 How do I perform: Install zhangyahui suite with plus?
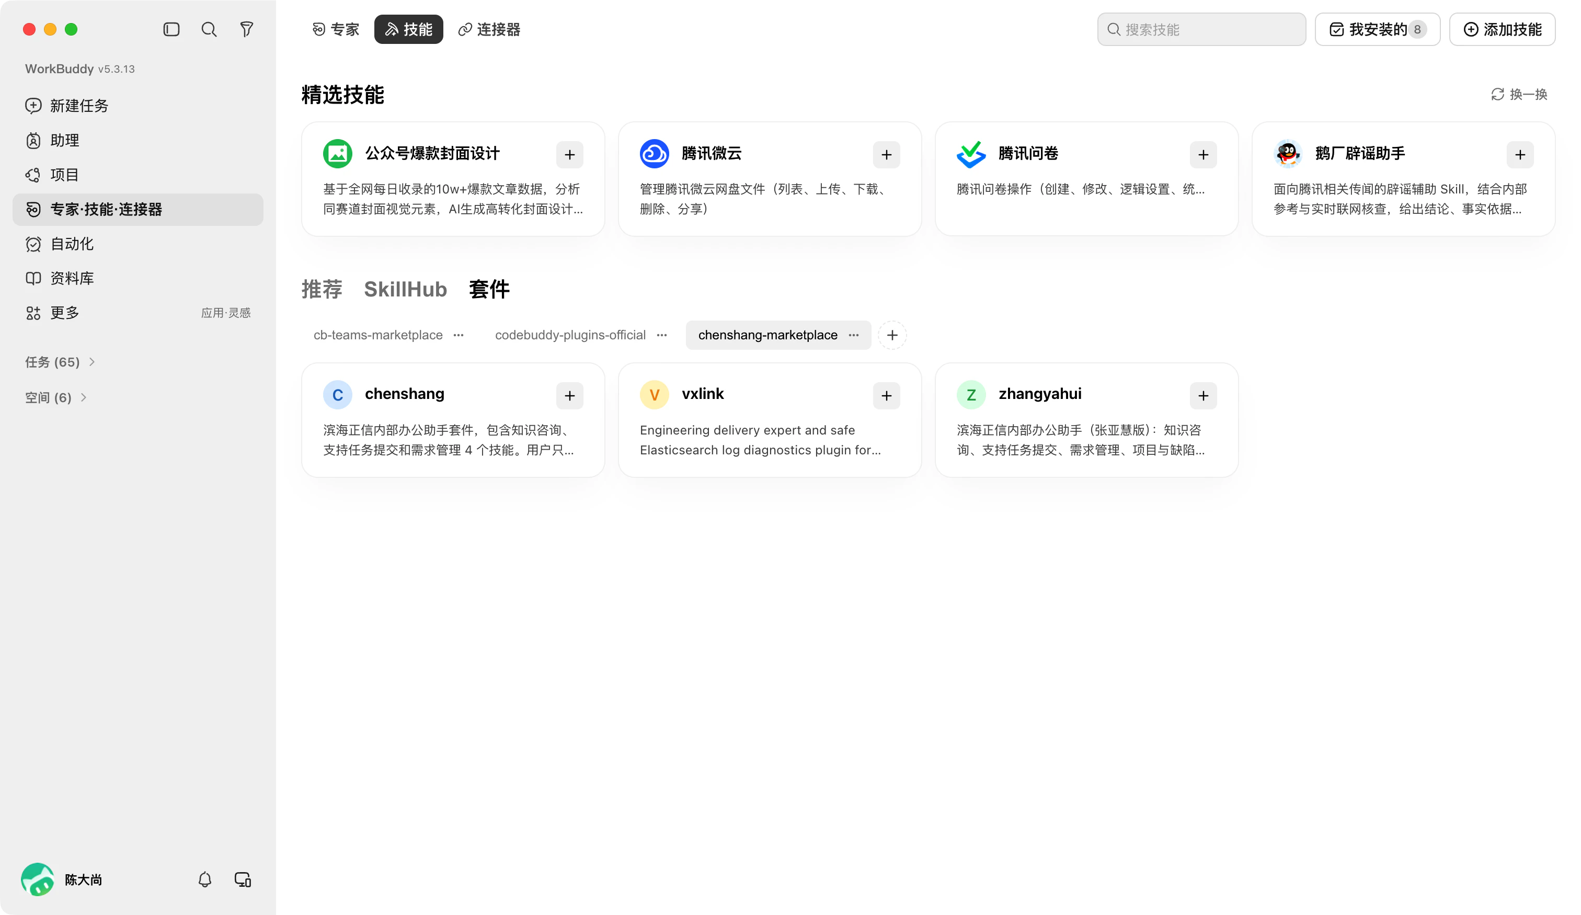coord(1204,395)
